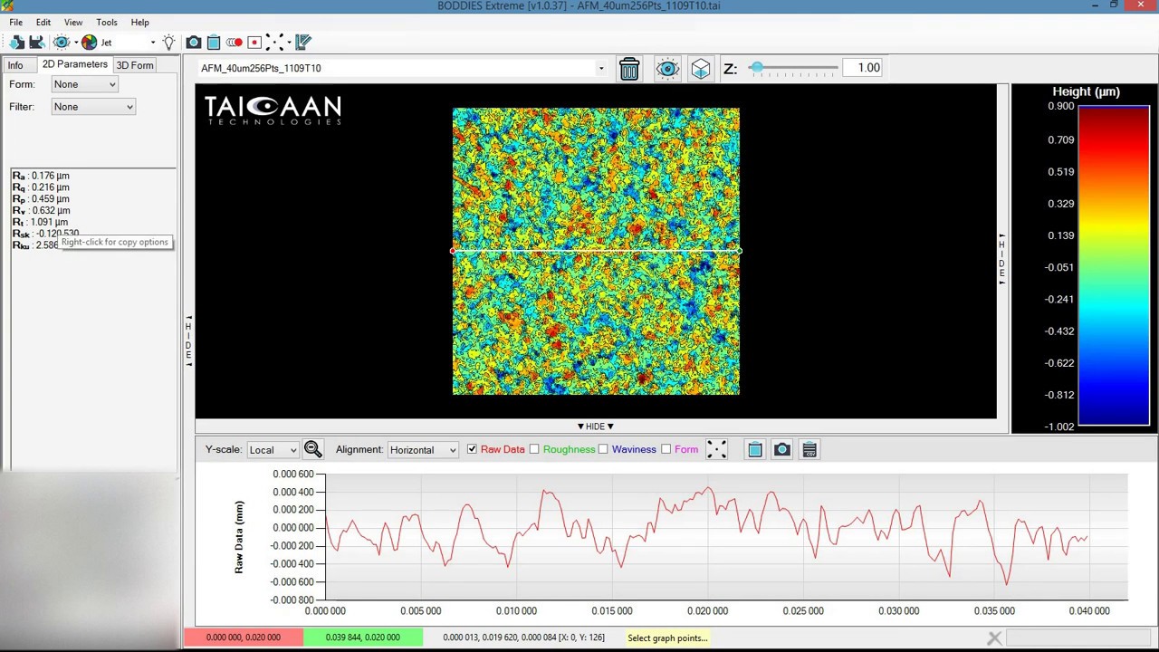Open the Form dropdown set to None
This screenshot has width=1159, height=652.
85,84
